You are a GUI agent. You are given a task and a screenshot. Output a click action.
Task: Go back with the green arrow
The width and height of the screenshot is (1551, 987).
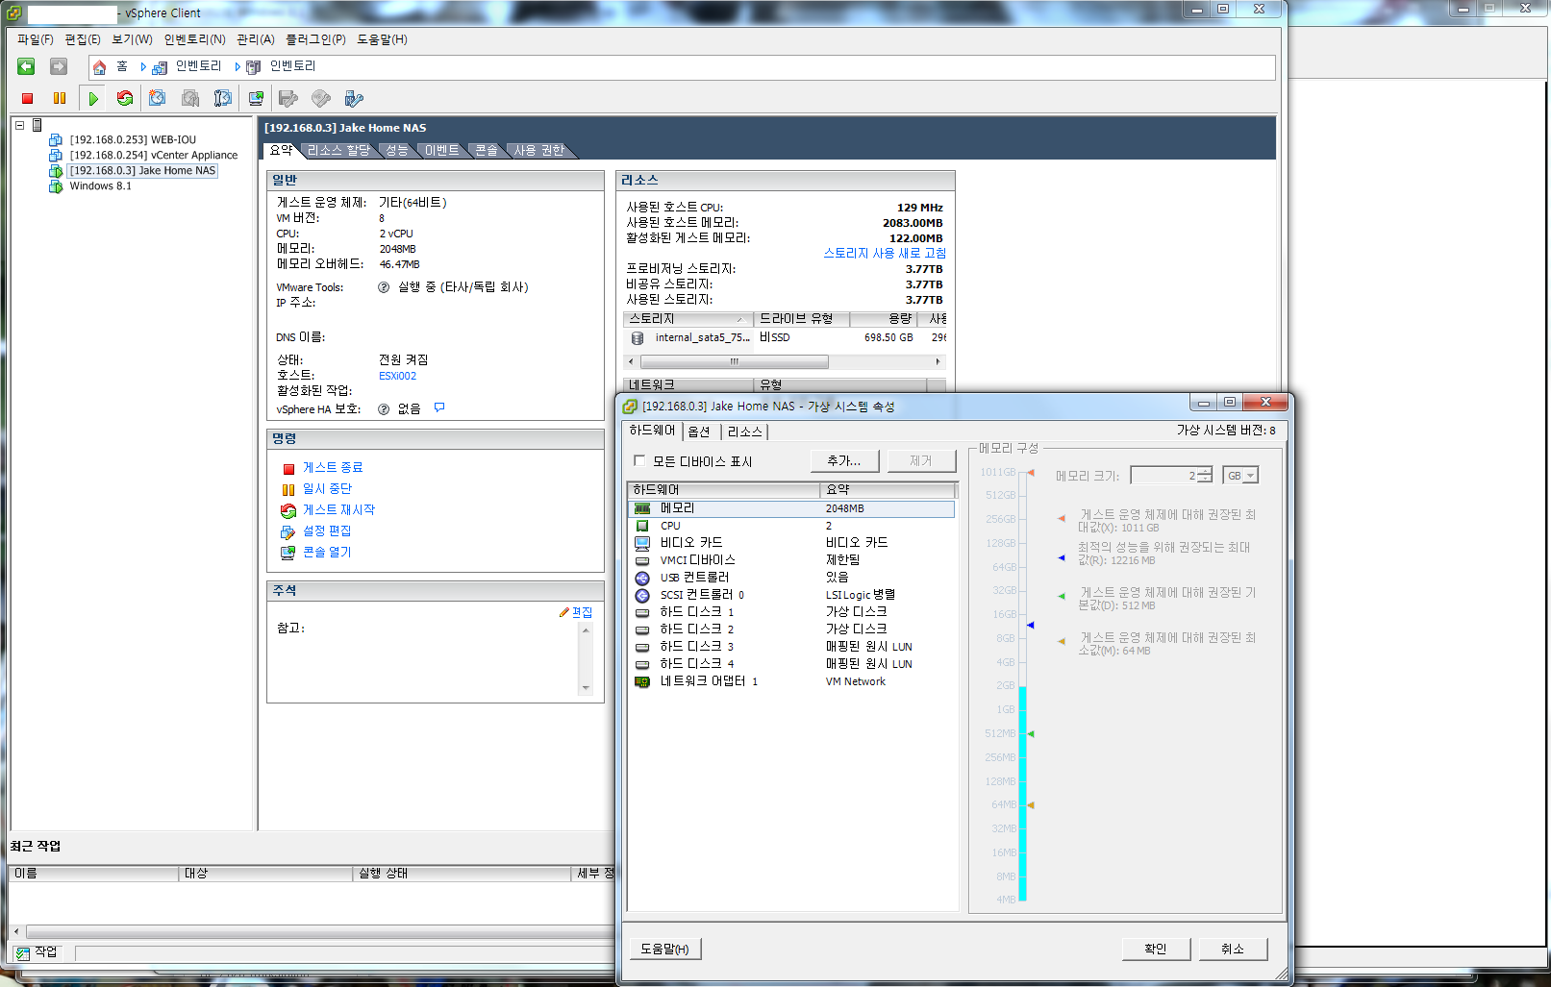(26, 66)
